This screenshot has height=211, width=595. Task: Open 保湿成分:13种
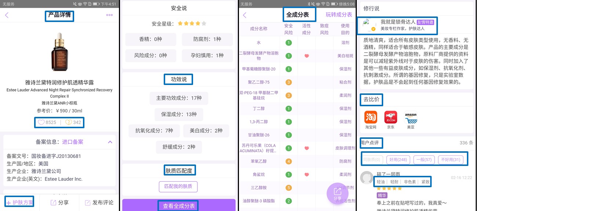(179, 114)
